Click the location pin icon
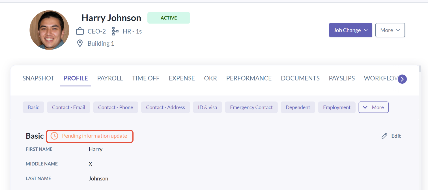Screen dimensions: 428x190 pos(80,43)
